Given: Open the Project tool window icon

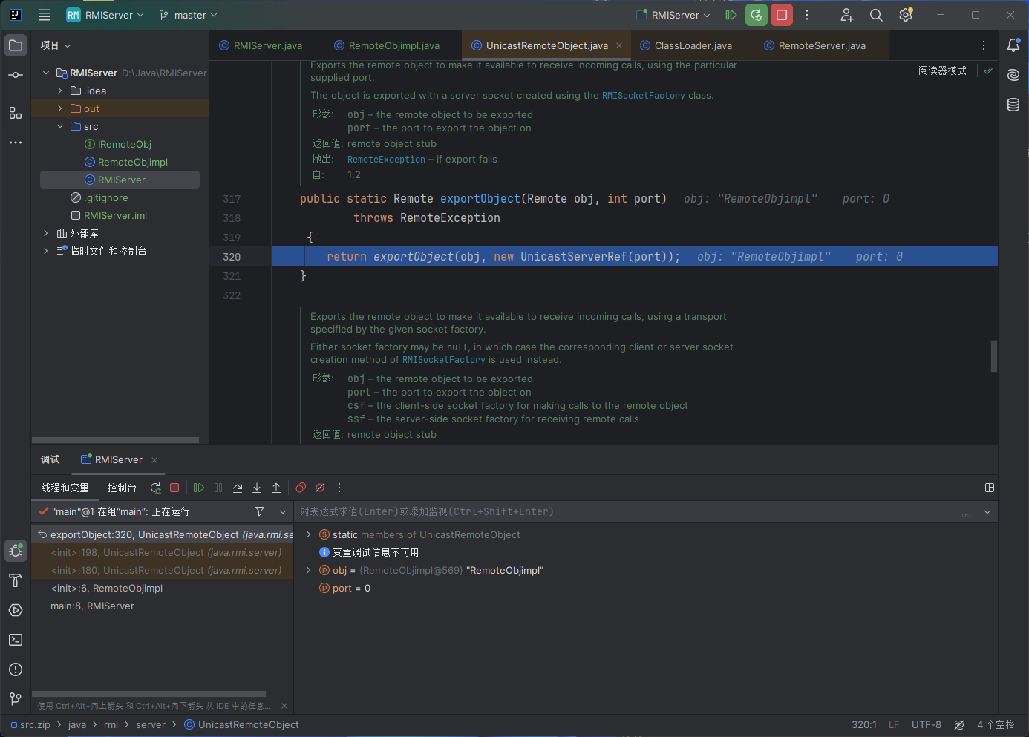Looking at the screenshot, I should click(x=16, y=45).
